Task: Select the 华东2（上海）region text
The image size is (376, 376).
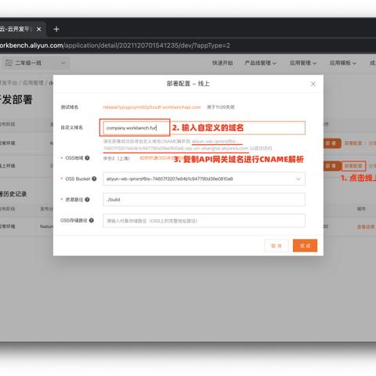Action: point(116,158)
